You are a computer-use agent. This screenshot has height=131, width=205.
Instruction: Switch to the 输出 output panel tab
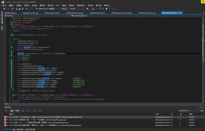pyautogui.click(x=14, y=130)
